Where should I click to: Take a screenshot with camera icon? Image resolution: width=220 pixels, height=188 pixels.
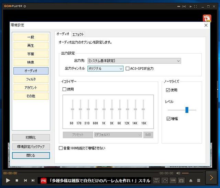tap(181, 180)
